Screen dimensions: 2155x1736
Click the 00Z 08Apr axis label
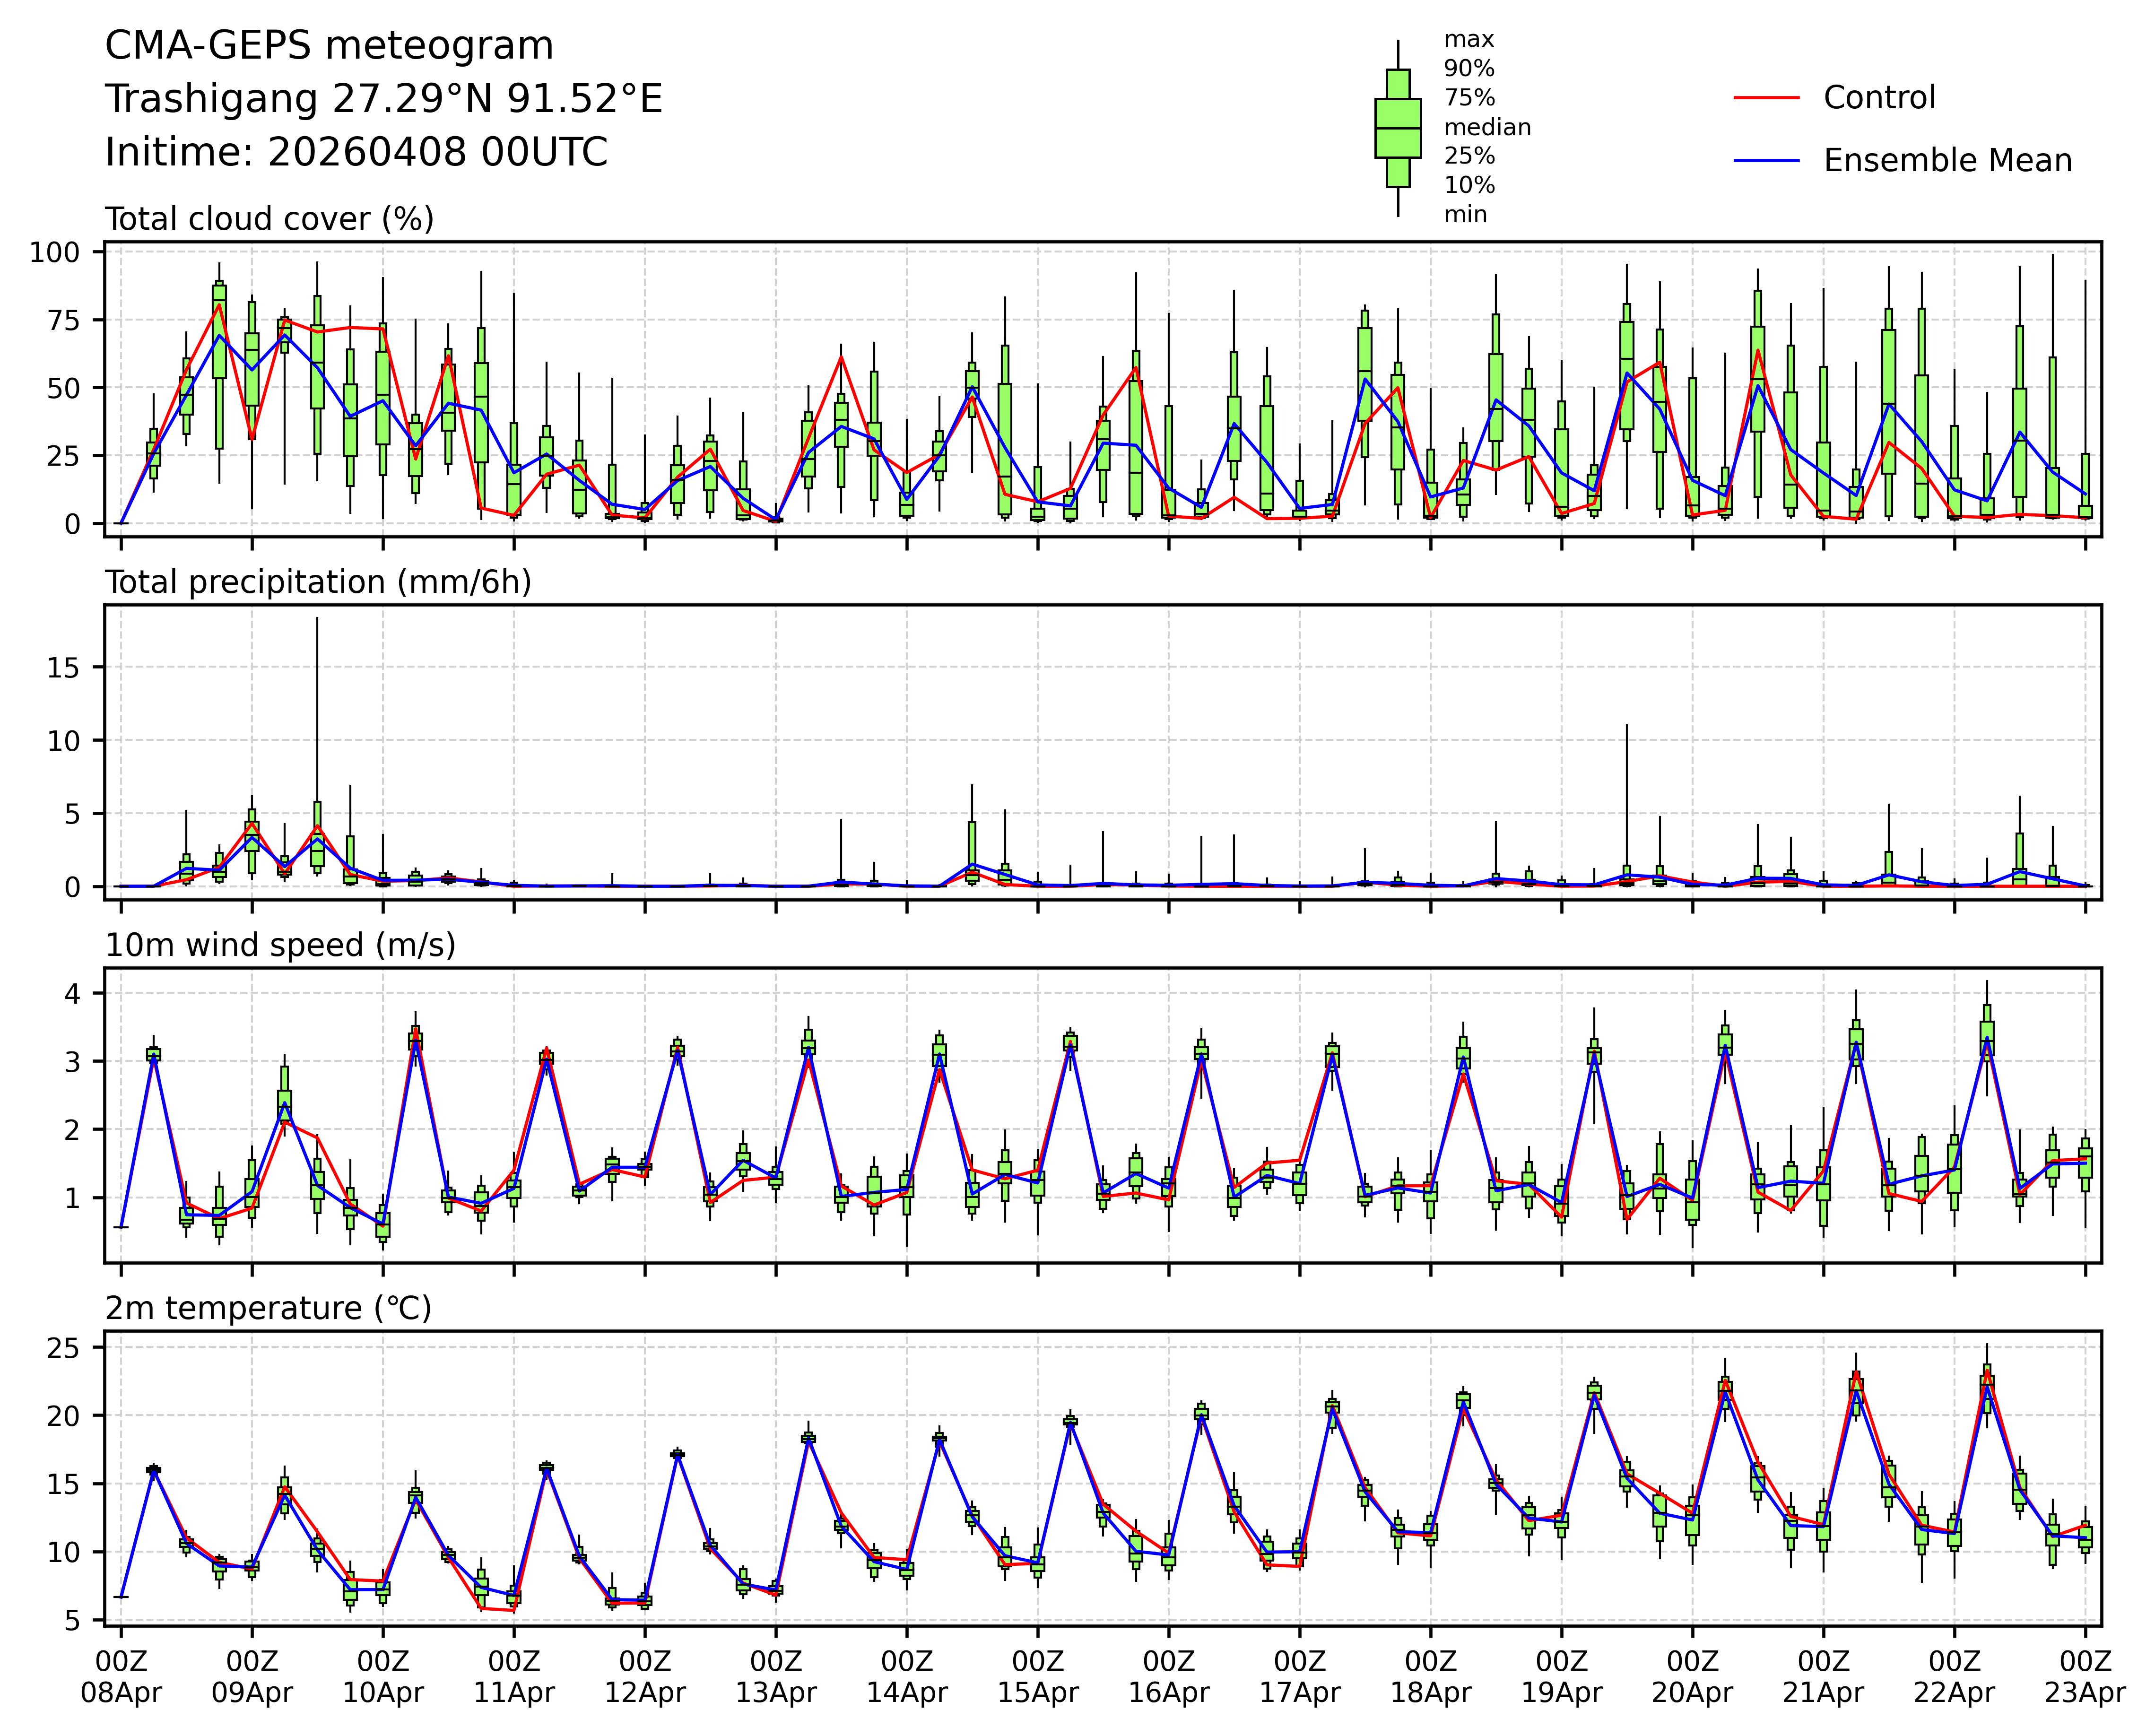121,1677
